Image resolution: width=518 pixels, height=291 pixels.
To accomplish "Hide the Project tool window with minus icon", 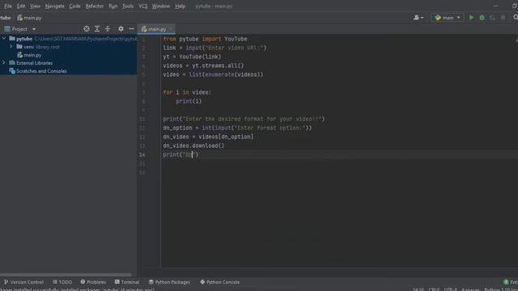I will click(131, 29).
